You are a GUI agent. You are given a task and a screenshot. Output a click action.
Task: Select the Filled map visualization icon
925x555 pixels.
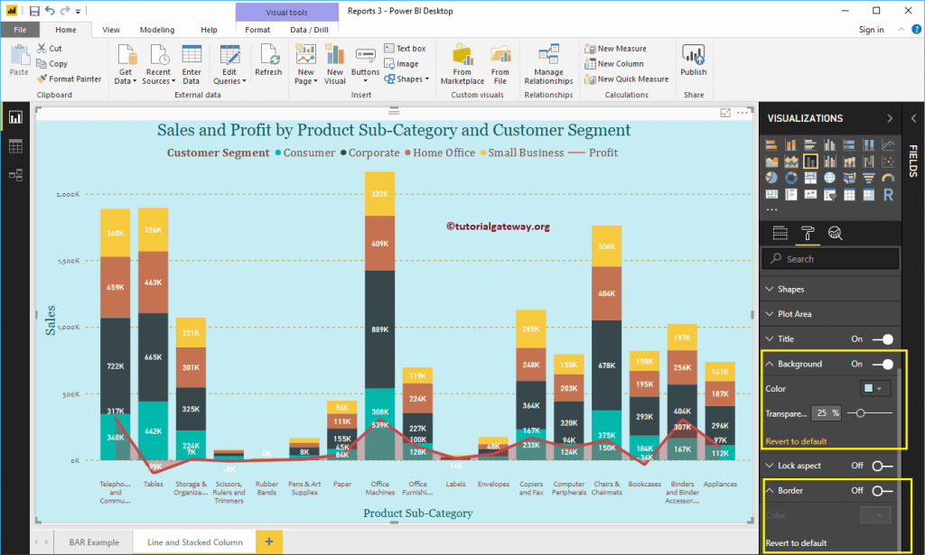849,178
